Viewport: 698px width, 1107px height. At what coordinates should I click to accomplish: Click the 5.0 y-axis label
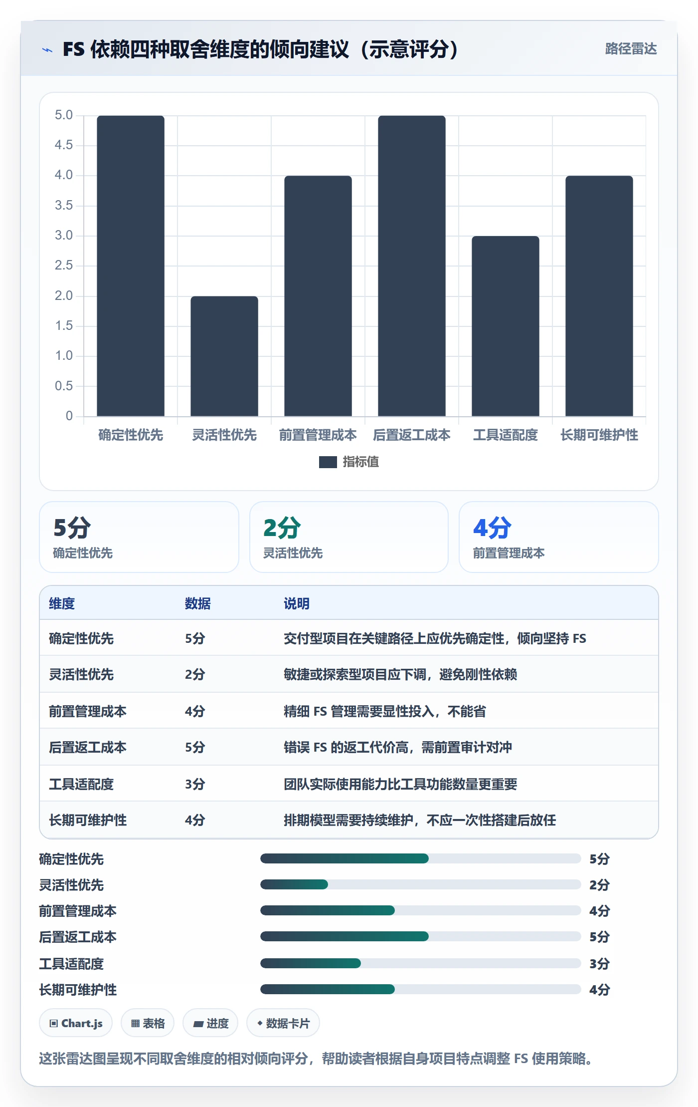(64, 115)
